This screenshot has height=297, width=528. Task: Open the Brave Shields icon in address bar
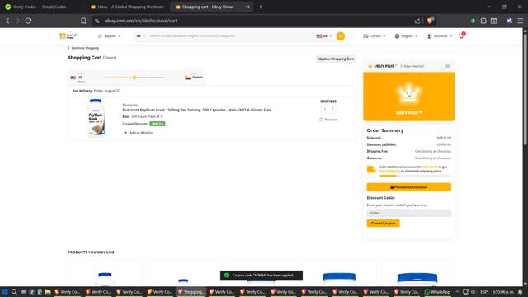(x=430, y=21)
